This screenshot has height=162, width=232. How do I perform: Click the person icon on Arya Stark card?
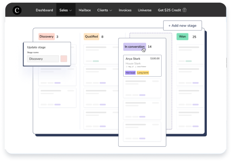[x=135, y=67]
